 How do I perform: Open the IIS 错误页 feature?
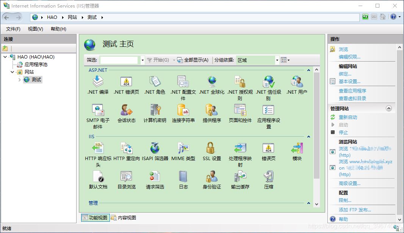point(268,151)
